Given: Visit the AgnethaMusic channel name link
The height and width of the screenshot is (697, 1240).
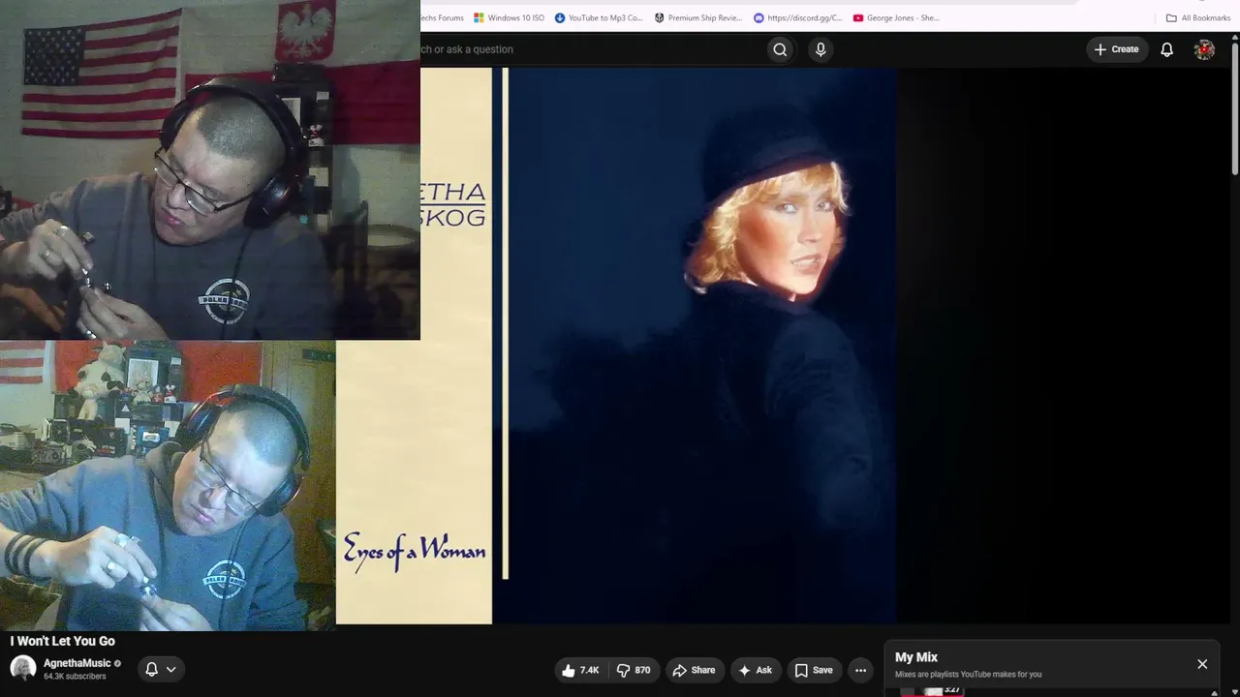Looking at the screenshot, I should click(x=77, y=663).
